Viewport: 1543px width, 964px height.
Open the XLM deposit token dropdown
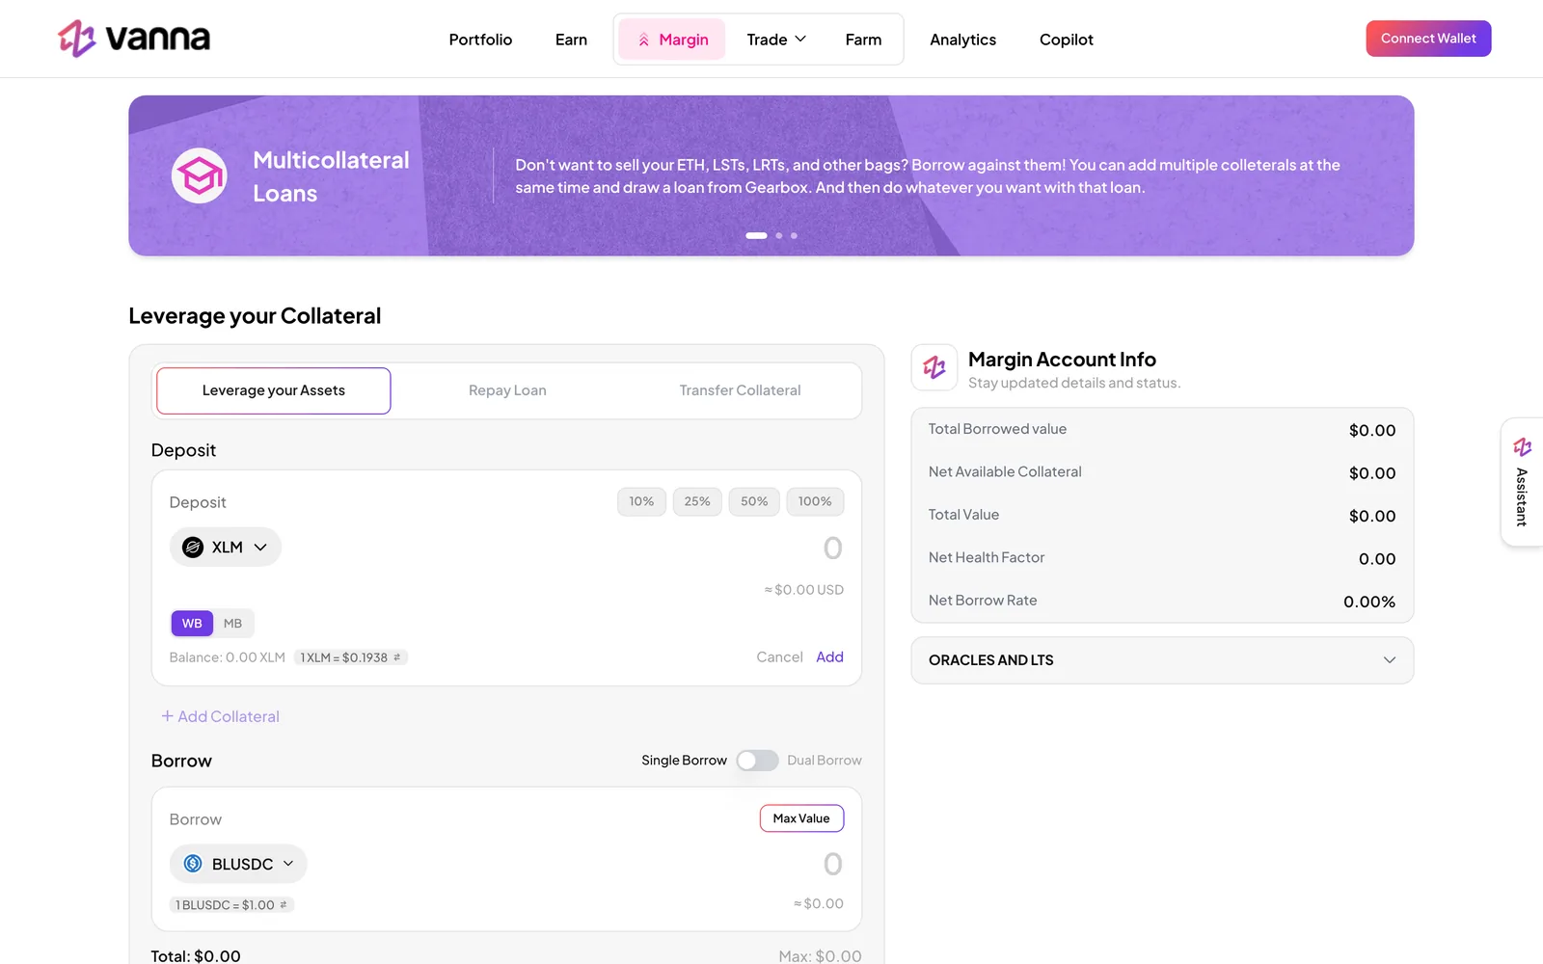(226, 548)
